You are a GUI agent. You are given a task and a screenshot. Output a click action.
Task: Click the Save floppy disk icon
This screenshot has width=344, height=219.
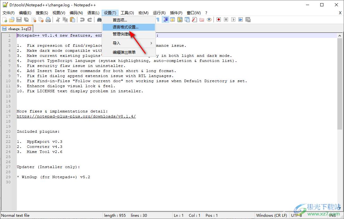[x=19, y=20]
